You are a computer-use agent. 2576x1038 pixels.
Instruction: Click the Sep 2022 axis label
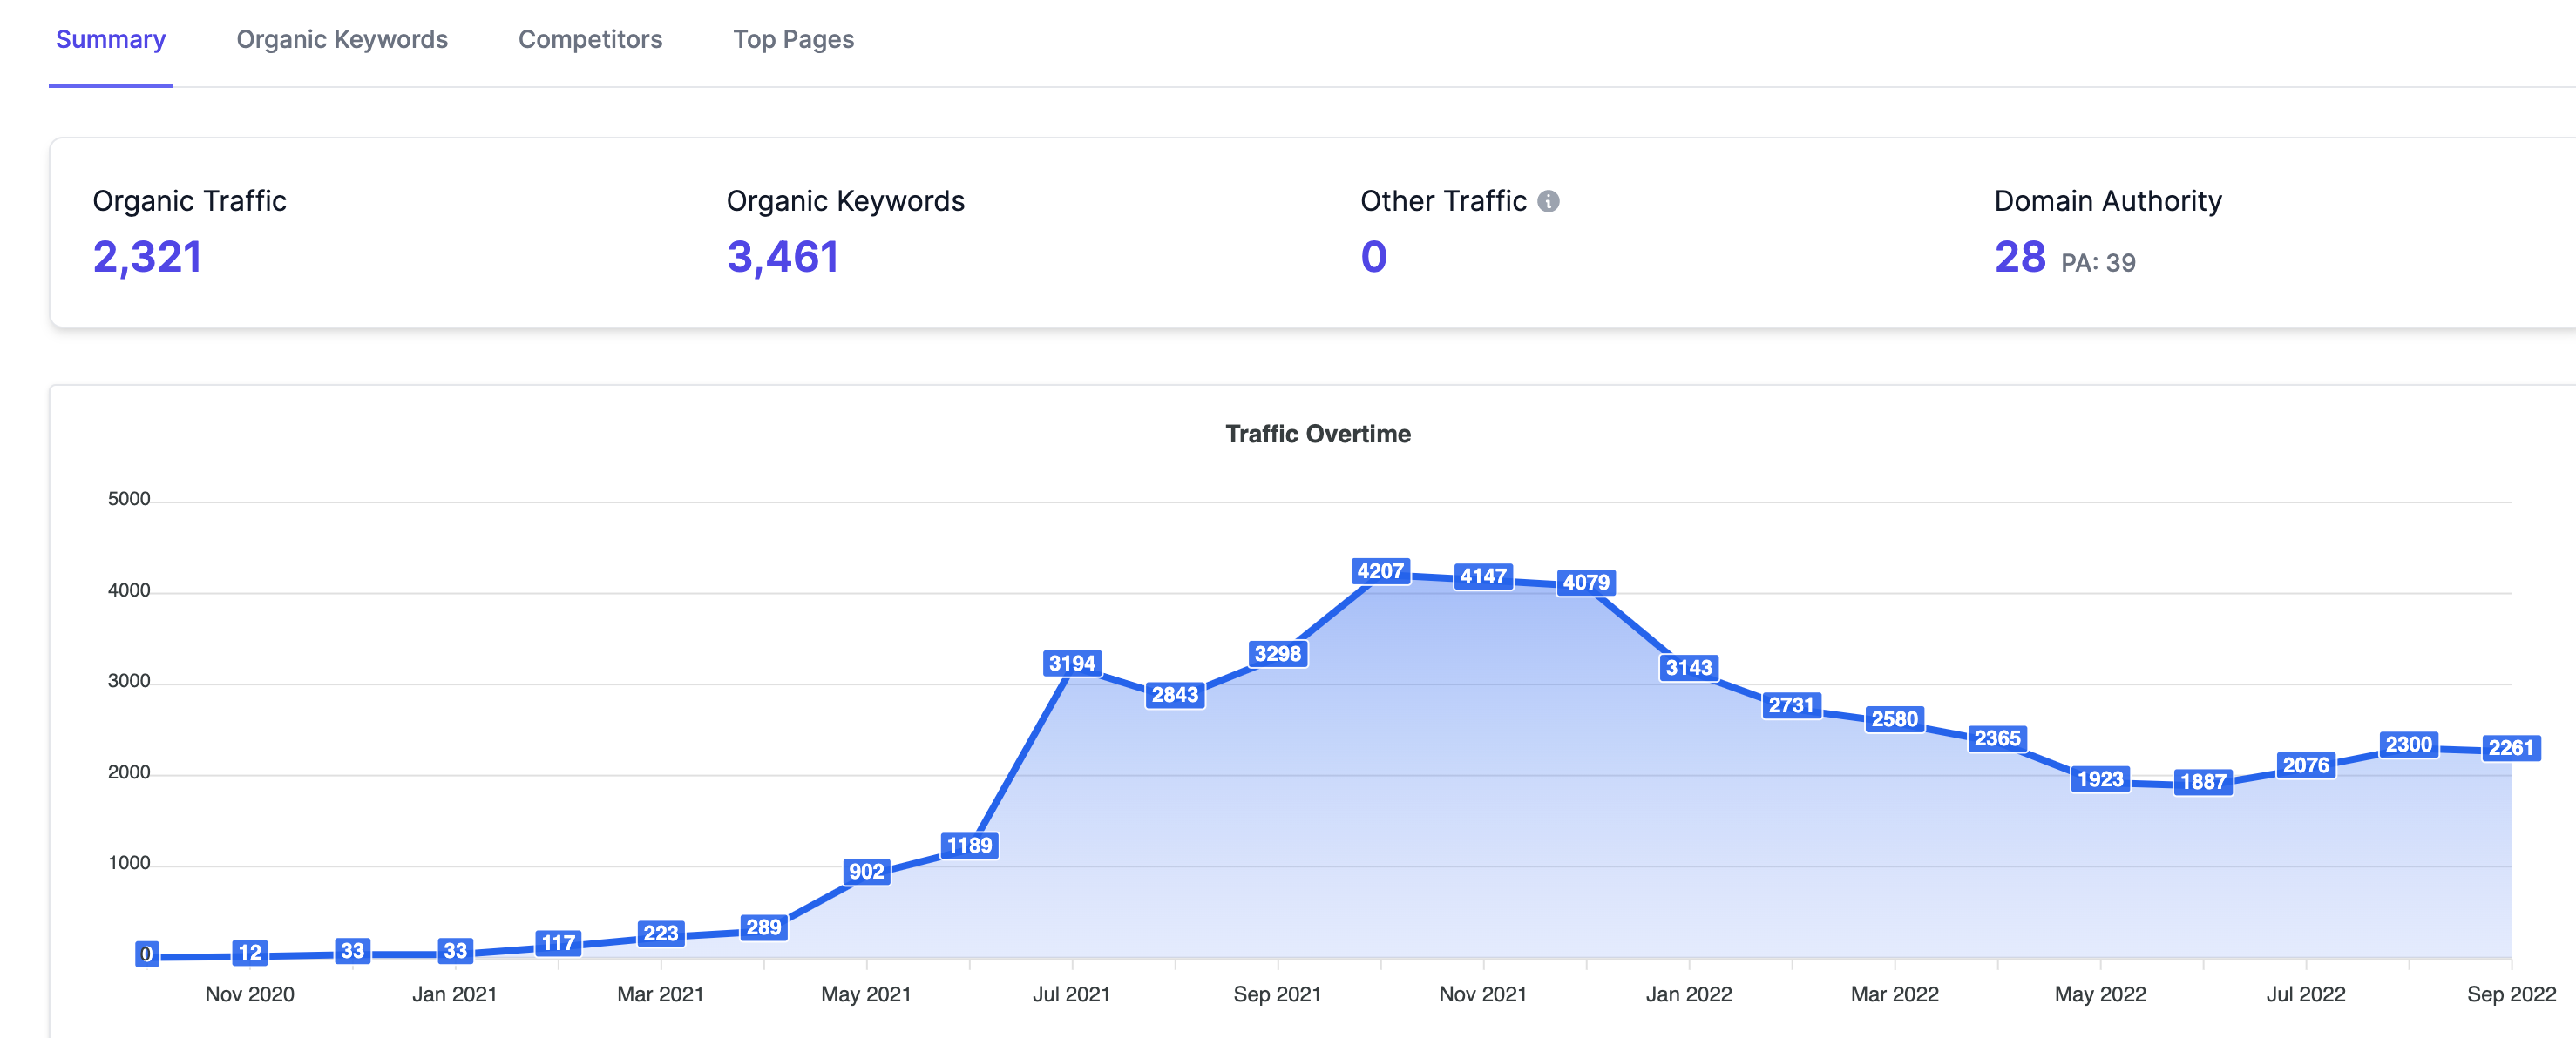2511,995
